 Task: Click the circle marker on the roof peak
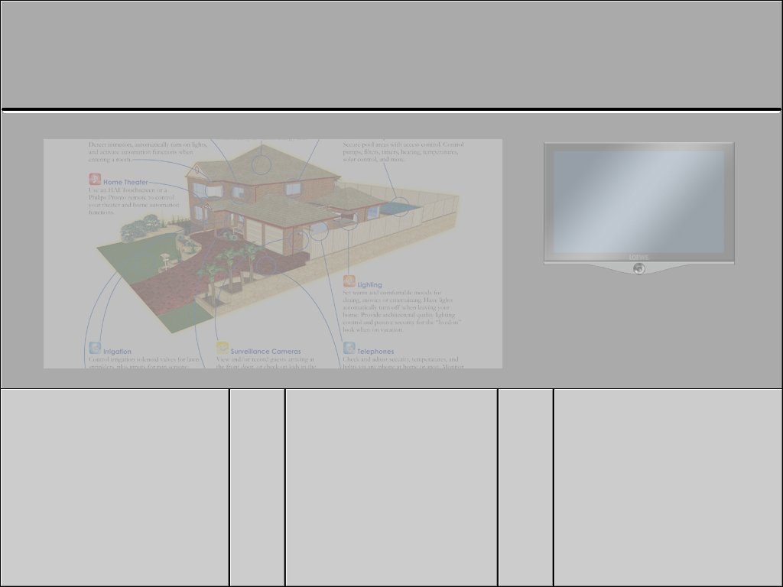tap(262, 164)
